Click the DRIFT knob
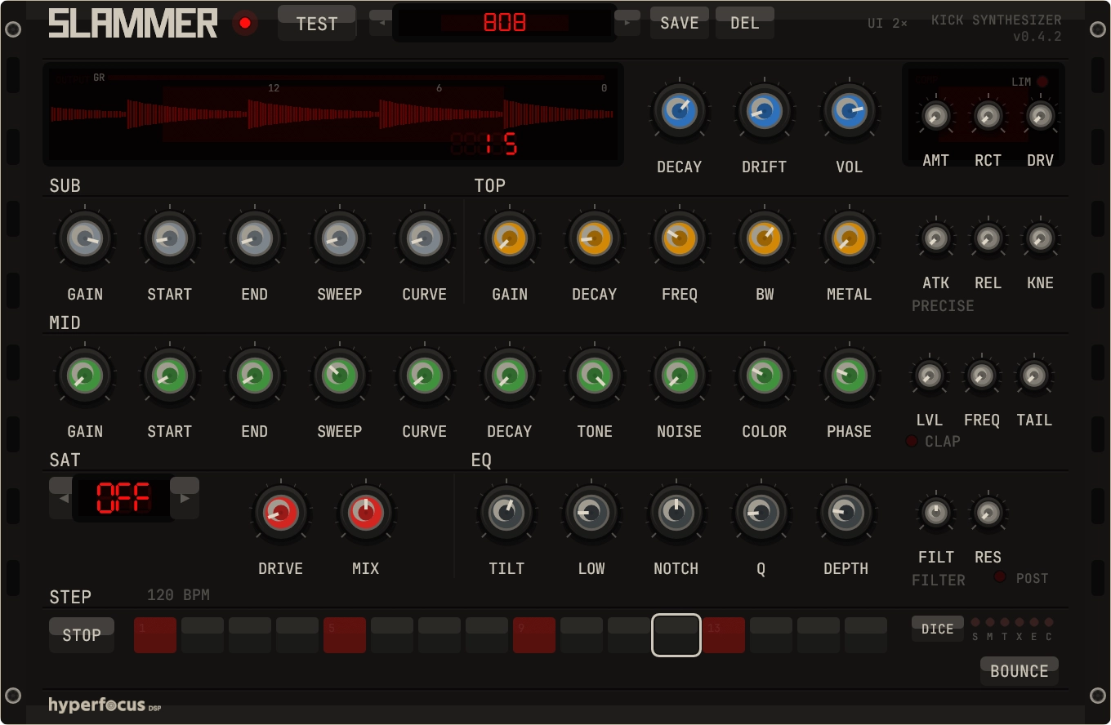The width and height of the screenshot is (1111, 725). 764,112
